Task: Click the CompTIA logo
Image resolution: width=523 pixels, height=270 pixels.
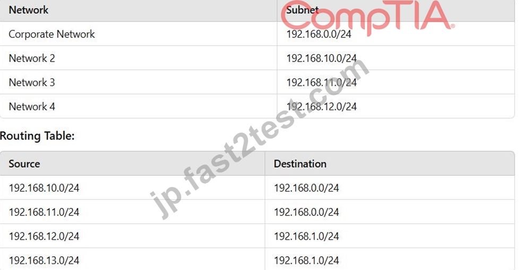Action: point(367,16)
